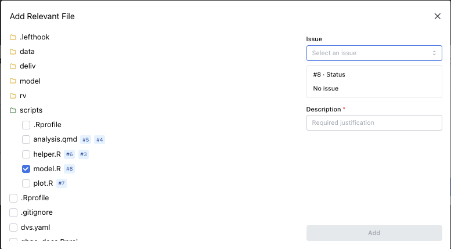This screenshot has height=249, width=451.
Task: Choose the '#8 · Status' option
Action: point(329,74)
